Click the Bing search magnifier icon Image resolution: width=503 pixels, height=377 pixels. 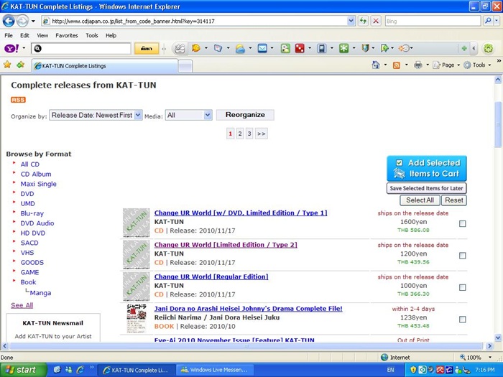pos(488,21)
